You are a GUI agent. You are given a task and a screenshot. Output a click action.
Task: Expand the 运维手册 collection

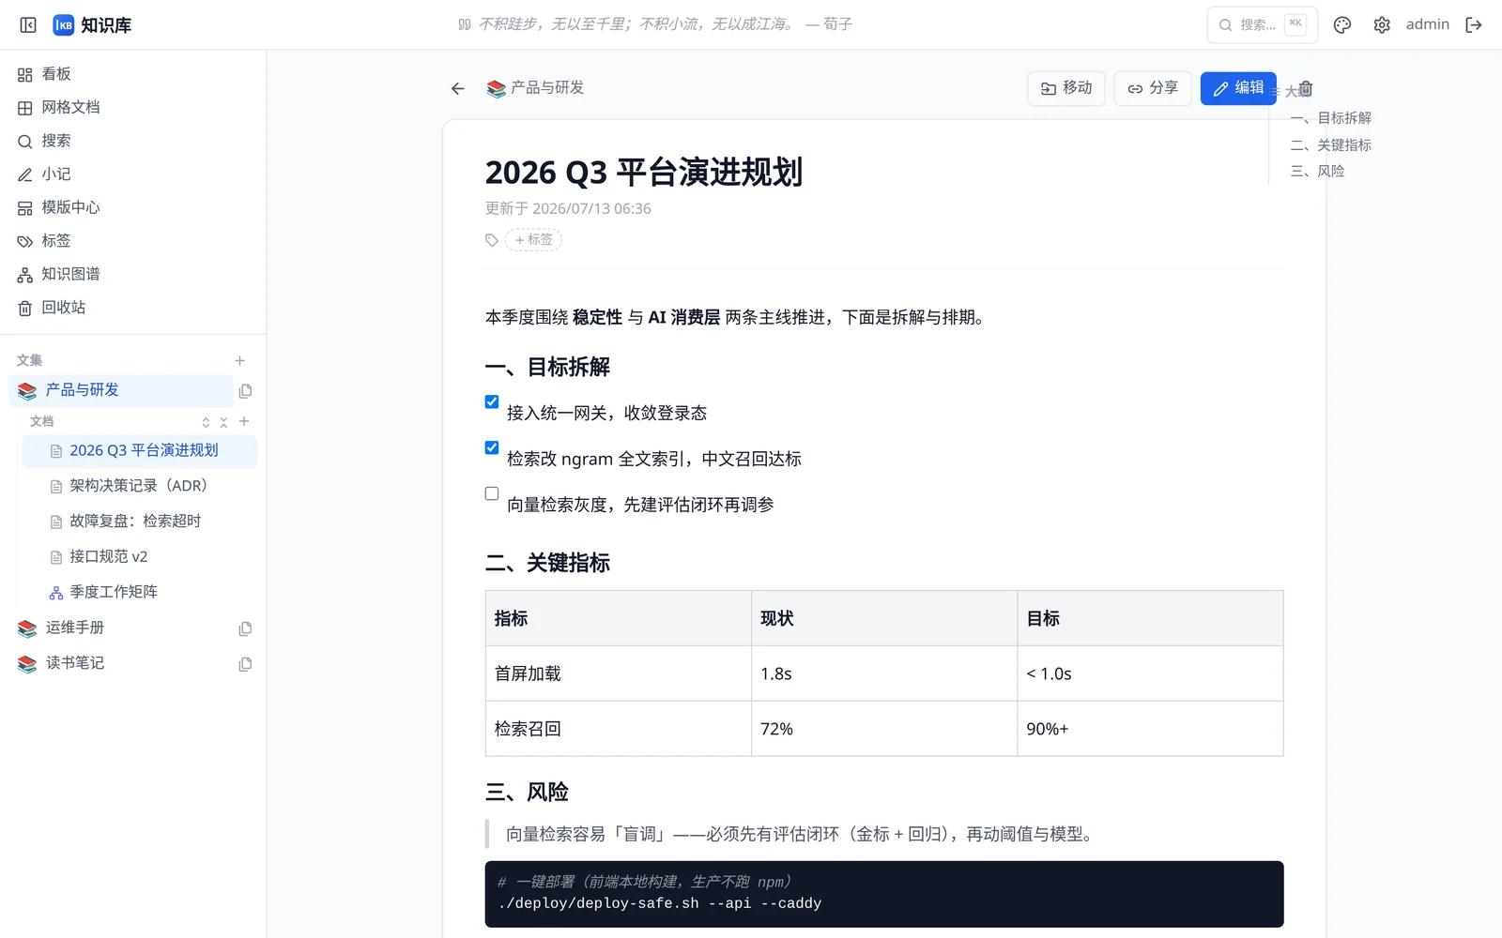75,628
